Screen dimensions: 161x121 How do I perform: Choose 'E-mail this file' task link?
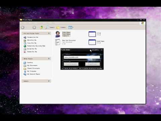(32, 49)
